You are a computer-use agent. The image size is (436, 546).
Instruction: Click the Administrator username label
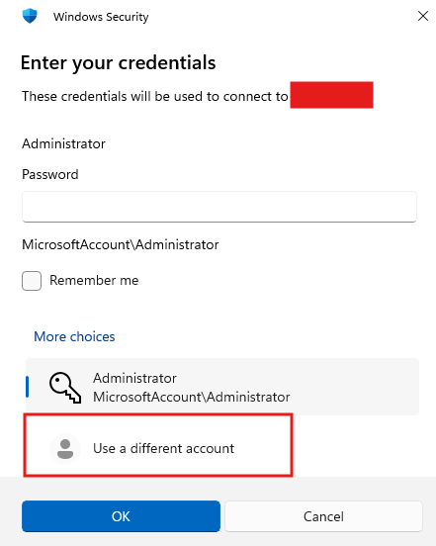click(x=63, y=143)
